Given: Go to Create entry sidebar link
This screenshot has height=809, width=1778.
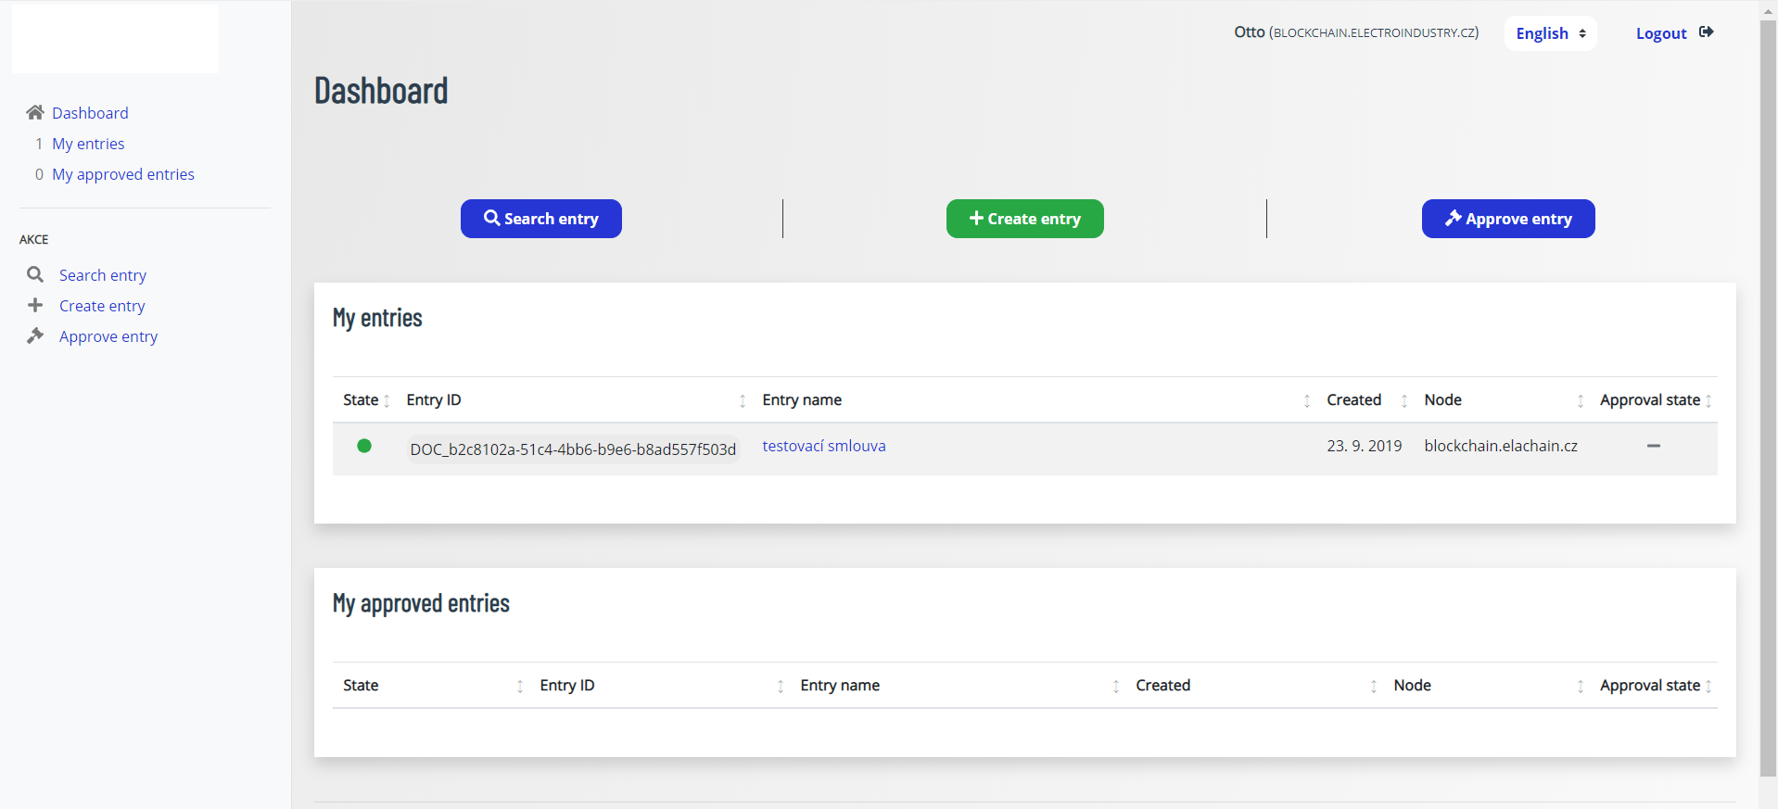Looking at the screenshot, I should [x=102, y=306].
